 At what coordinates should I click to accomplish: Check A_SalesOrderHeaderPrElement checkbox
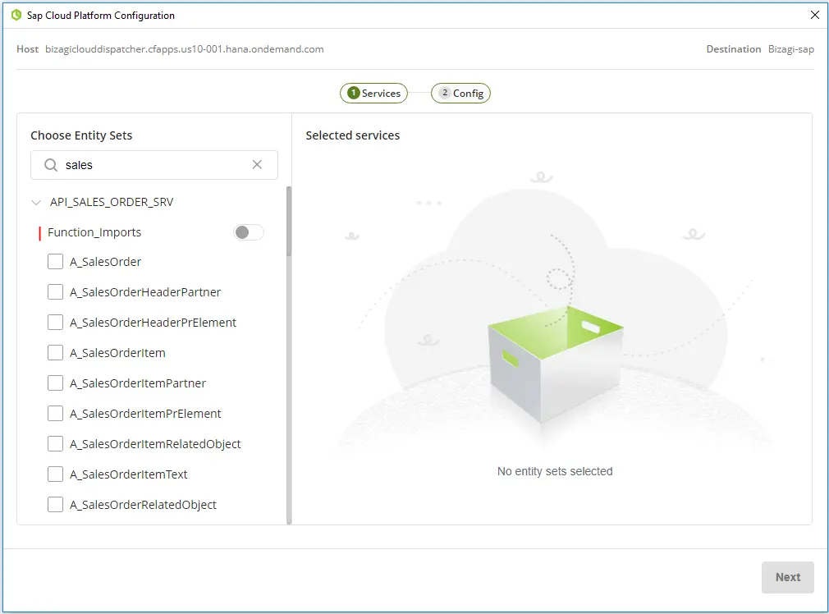pos(56,322)
